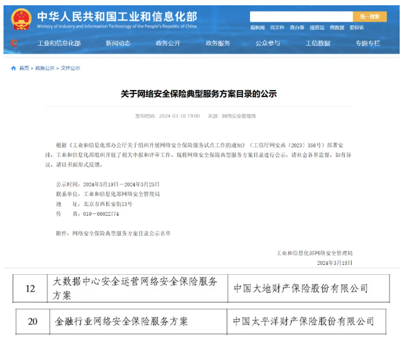Click the date 2024年3月18日 at bottom

pyautogui.click(x=335, y=263)
